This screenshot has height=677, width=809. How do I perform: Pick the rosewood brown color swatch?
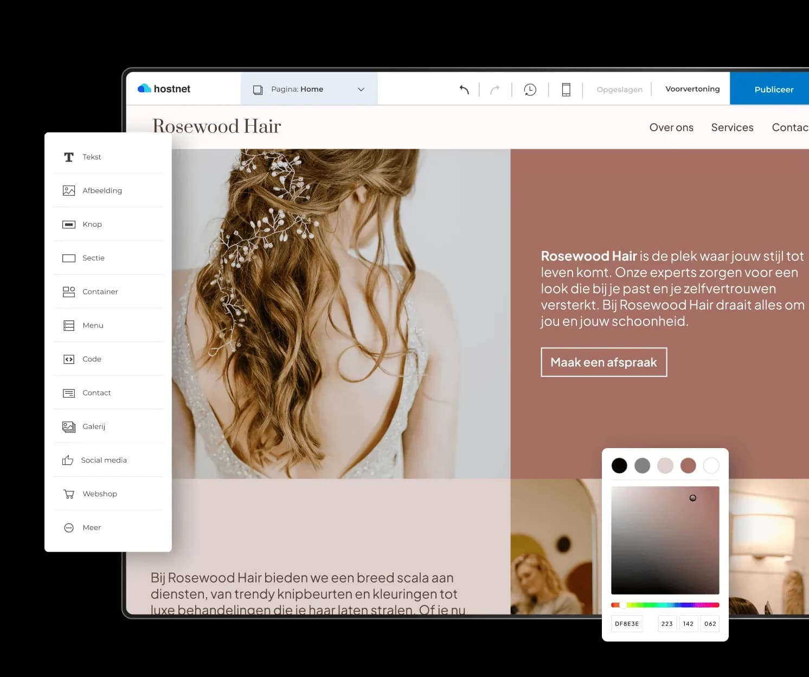point(688,465)
